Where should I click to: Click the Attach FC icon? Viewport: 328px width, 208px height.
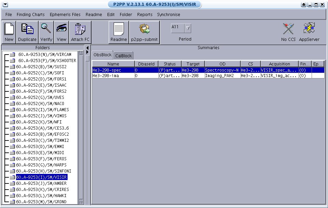click(80, 32)
